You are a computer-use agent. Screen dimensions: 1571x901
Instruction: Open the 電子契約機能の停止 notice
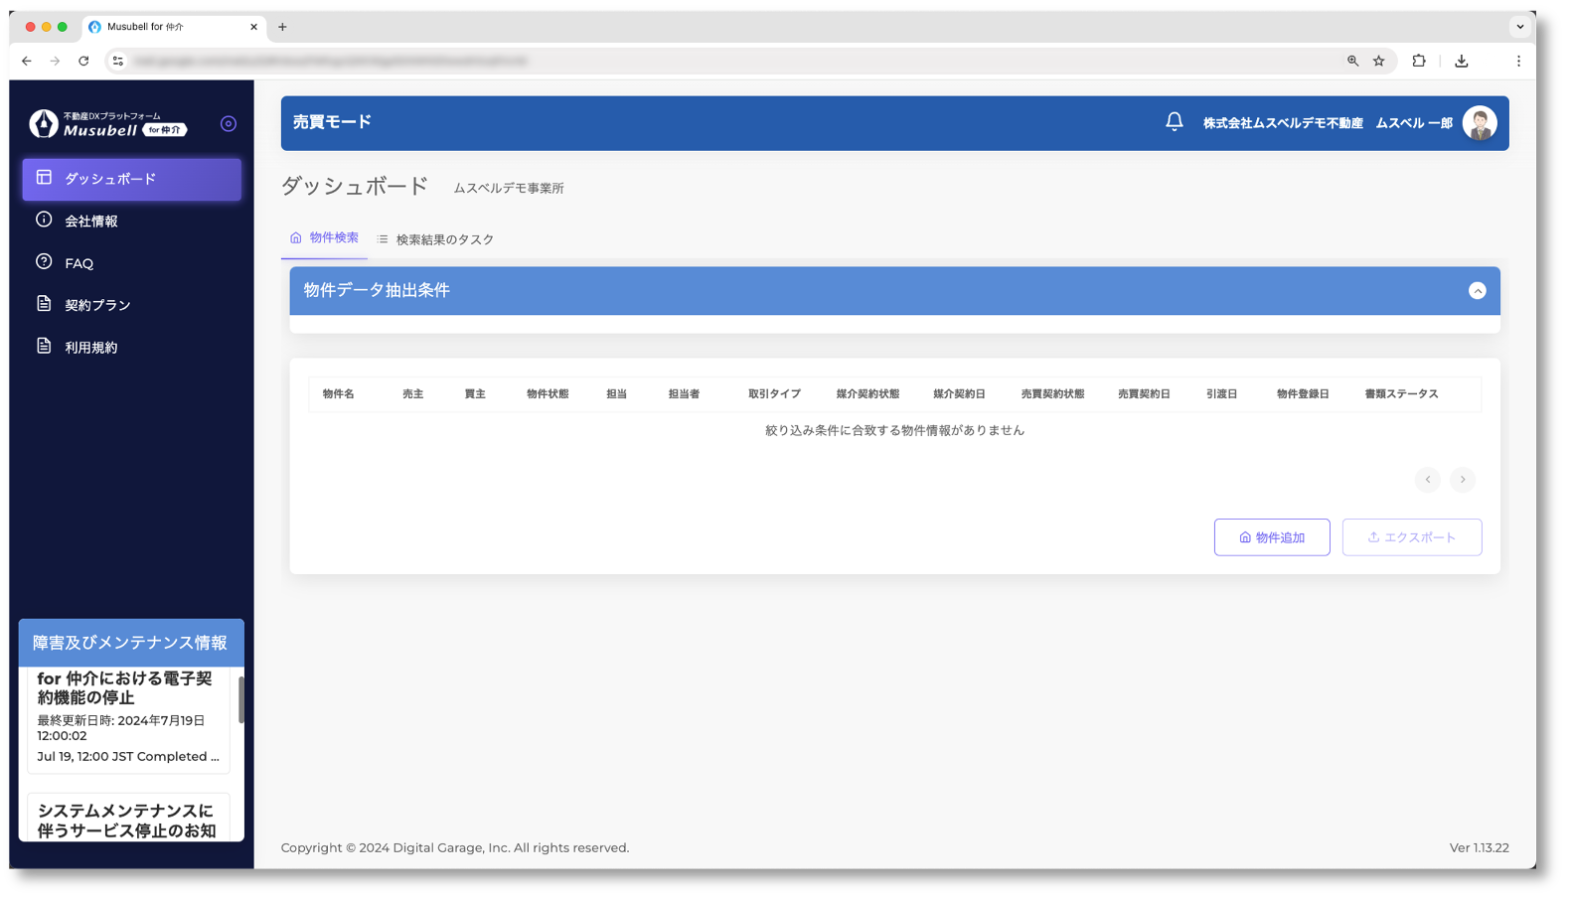pyautogui.click(x=125, y=688)
